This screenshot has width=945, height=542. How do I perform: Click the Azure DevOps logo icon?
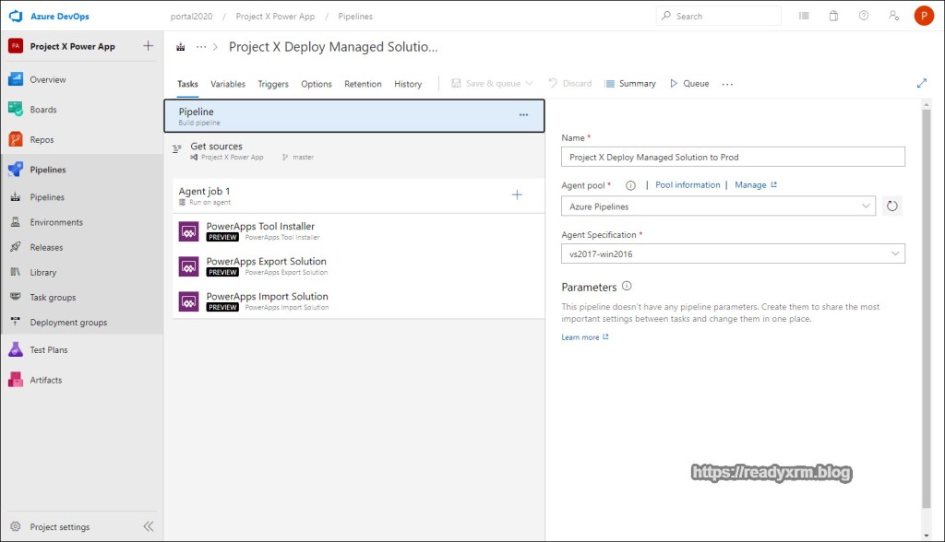(x=15, y=16)
